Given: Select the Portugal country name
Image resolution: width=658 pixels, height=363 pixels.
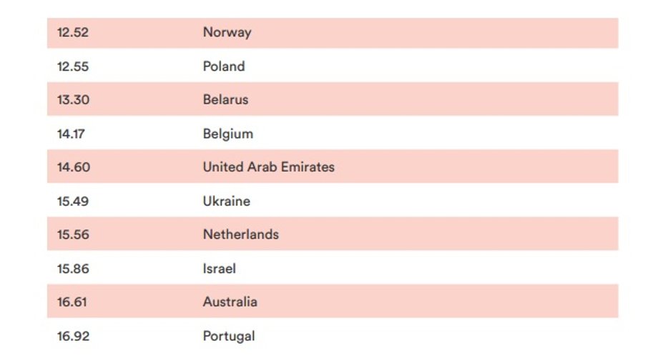Looking at the screenshot, I should 229,336.
